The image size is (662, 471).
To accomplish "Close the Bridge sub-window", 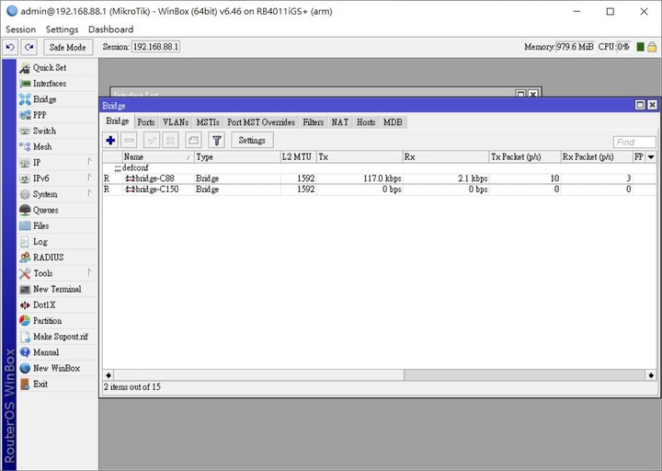I will [652, 105].
